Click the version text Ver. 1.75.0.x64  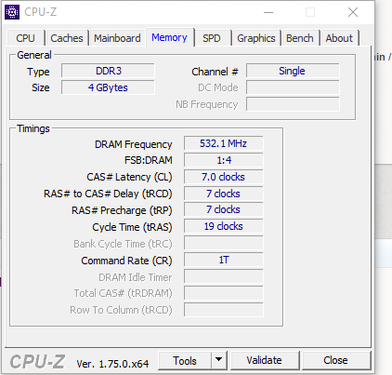112,364
